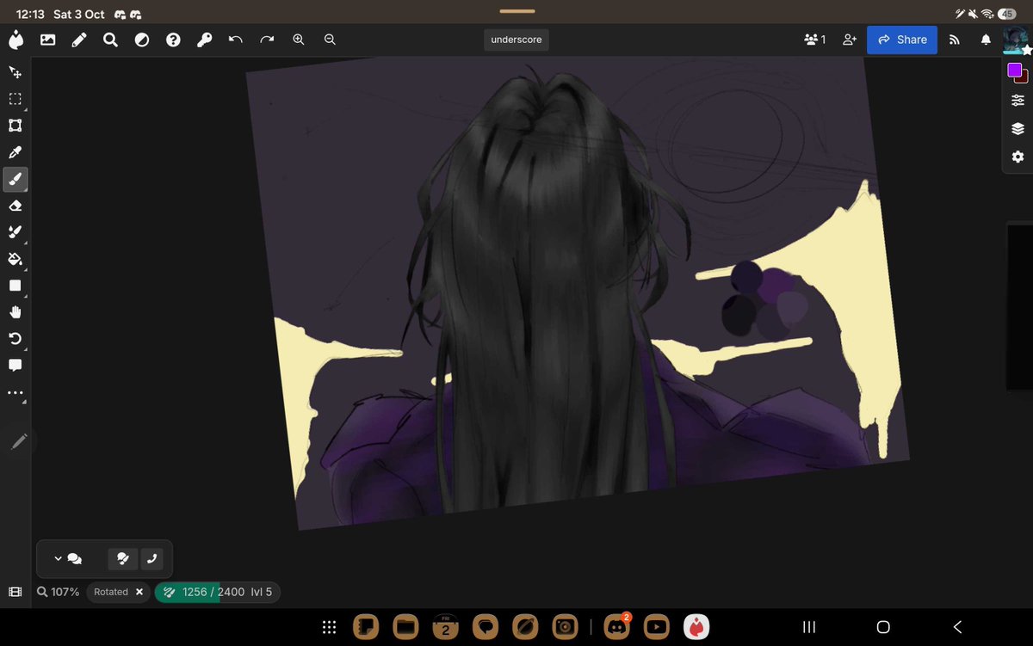Tap the Android back arrow
The height and width of the screenshot is (646, 1033).
(957, 627)
